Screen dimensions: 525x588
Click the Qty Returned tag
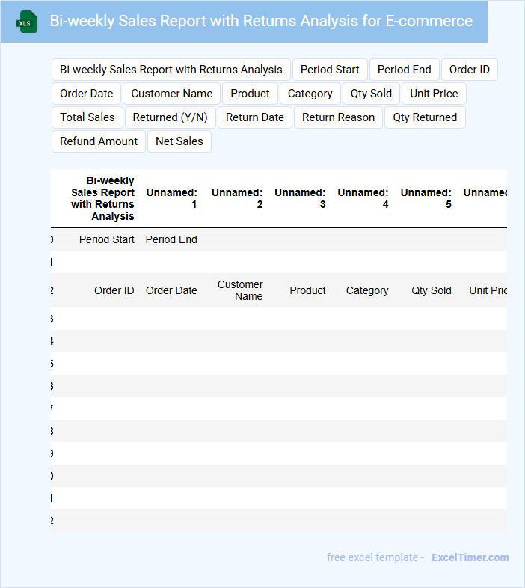(x=425, y=117)
